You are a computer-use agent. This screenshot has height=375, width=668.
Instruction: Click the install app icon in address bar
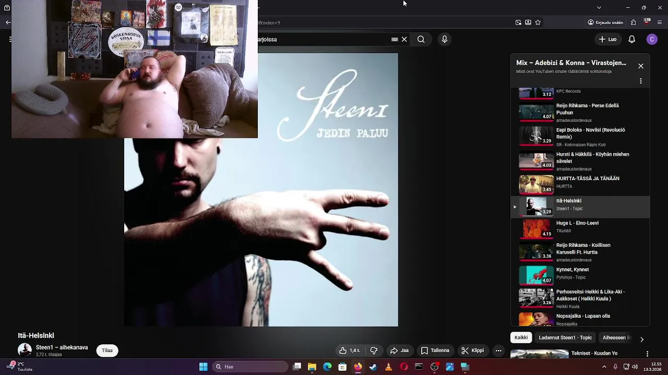[528, 22]
